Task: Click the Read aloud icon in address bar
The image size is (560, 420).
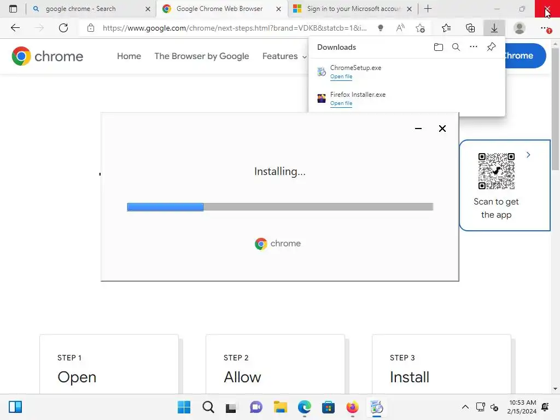Action: (x=400, y=28)
